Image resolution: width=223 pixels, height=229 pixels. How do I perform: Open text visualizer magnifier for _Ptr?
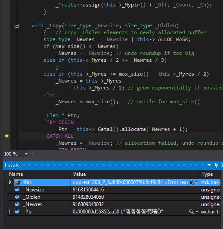pyautogui.click(x=192, y=212)
